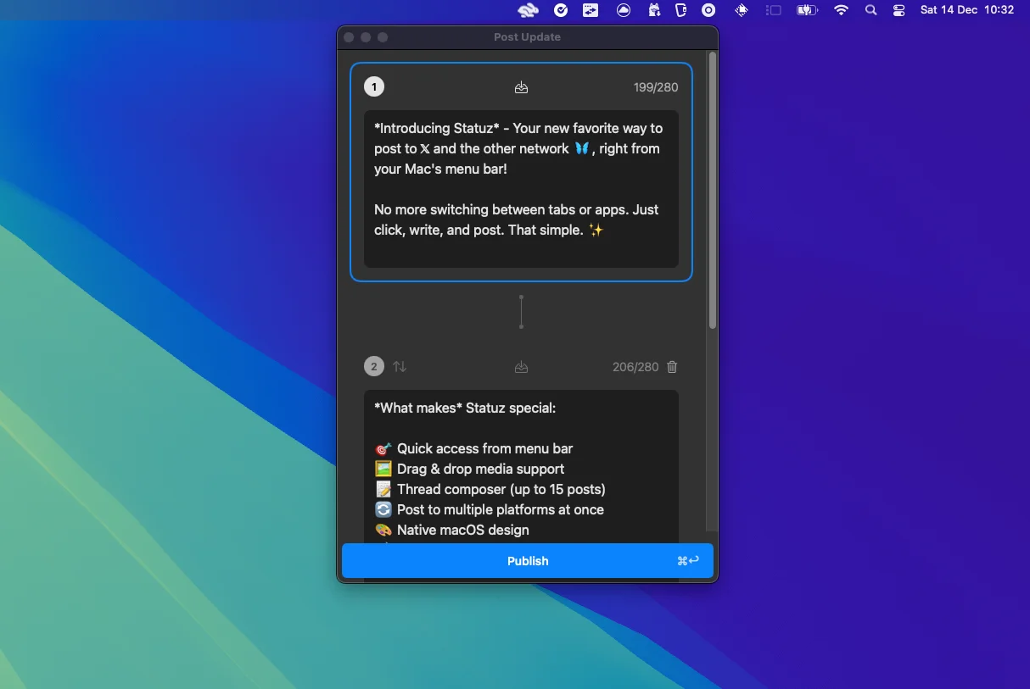Click the "Drag & drop media support" line
The height and width of the screenshot is (689, 1030).
point(470,469)
